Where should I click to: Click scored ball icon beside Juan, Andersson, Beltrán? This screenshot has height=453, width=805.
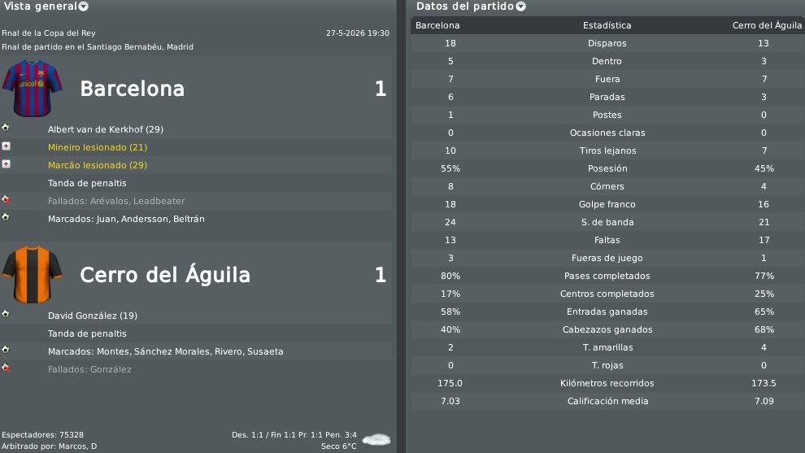(6, 217)
